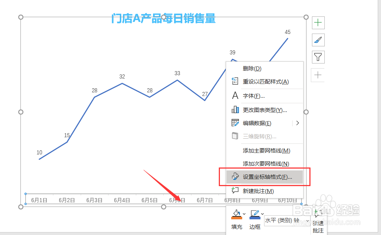Open the Chart Filters funnel button
Image resolution: width=381 pixels, height=235 pixels.
[318, 57]
